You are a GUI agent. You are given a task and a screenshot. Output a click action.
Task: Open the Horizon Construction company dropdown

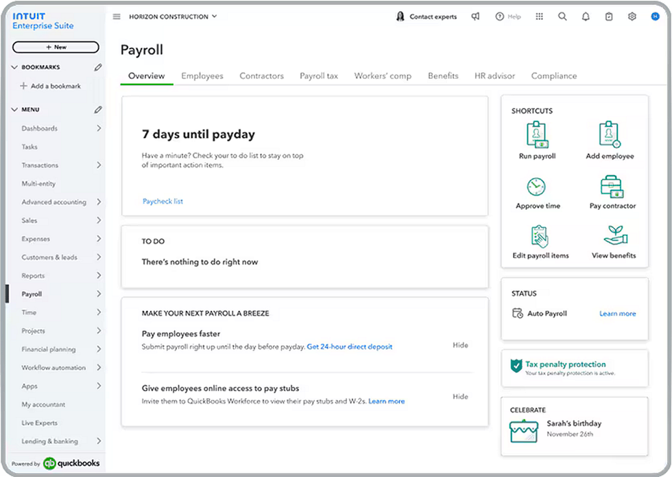[x=173, y=16]
